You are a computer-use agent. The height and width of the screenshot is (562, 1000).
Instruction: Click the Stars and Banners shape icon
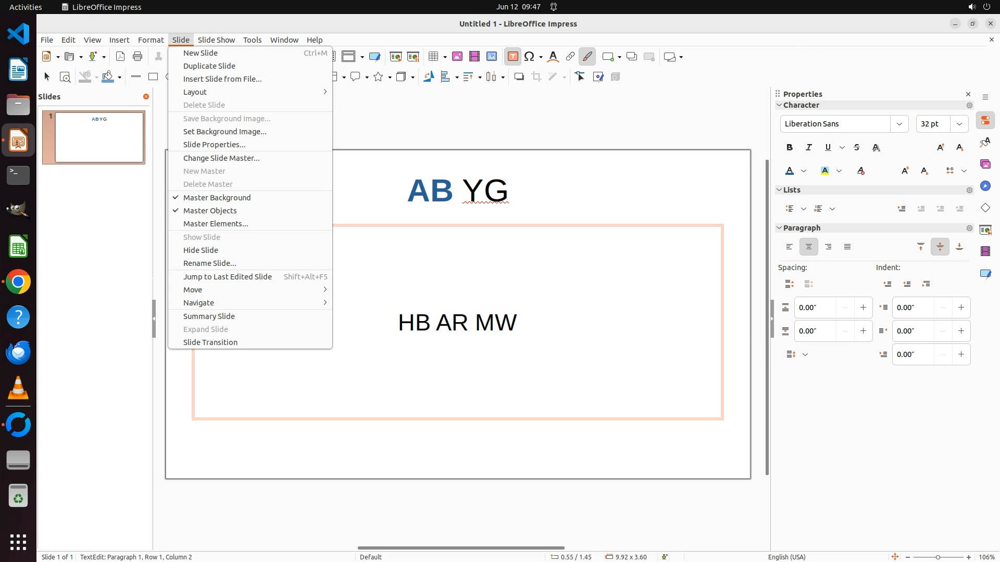[x=378, y=77]
